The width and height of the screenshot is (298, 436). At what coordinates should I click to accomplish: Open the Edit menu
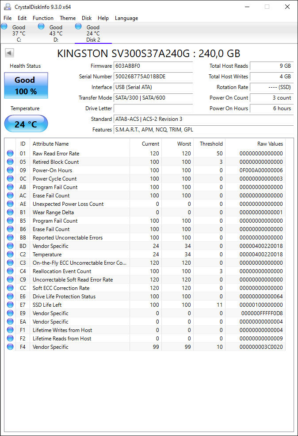[22, 18]
